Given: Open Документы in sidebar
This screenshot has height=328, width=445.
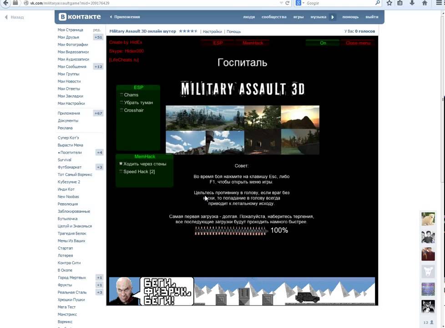Looking at the screenshot, I should click(x=68, y=121).
